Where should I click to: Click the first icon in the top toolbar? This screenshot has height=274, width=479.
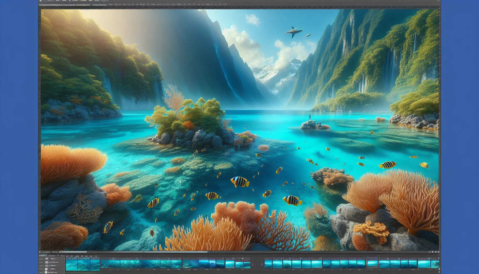[x=41, y=1]
